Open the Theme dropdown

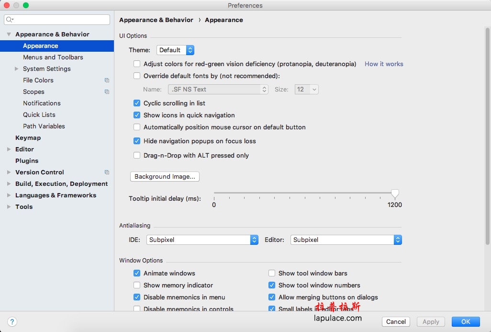tap(175, 50)
